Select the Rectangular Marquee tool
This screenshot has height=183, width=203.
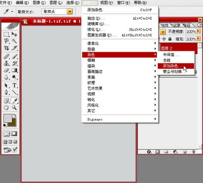(7, 34)
